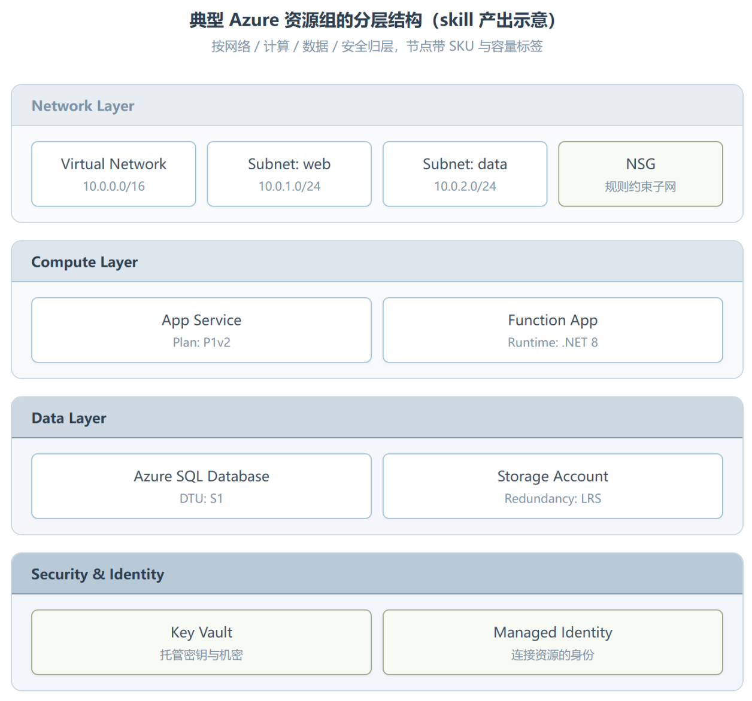Open the Managed Identity card
Image resolution: width=752 pixels, height=701 pixels.
(553, 642)
